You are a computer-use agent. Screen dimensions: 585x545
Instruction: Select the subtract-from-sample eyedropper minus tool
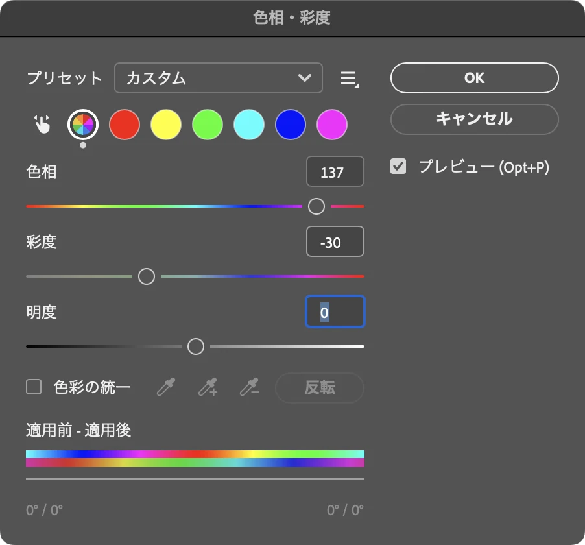click(249, 387)
